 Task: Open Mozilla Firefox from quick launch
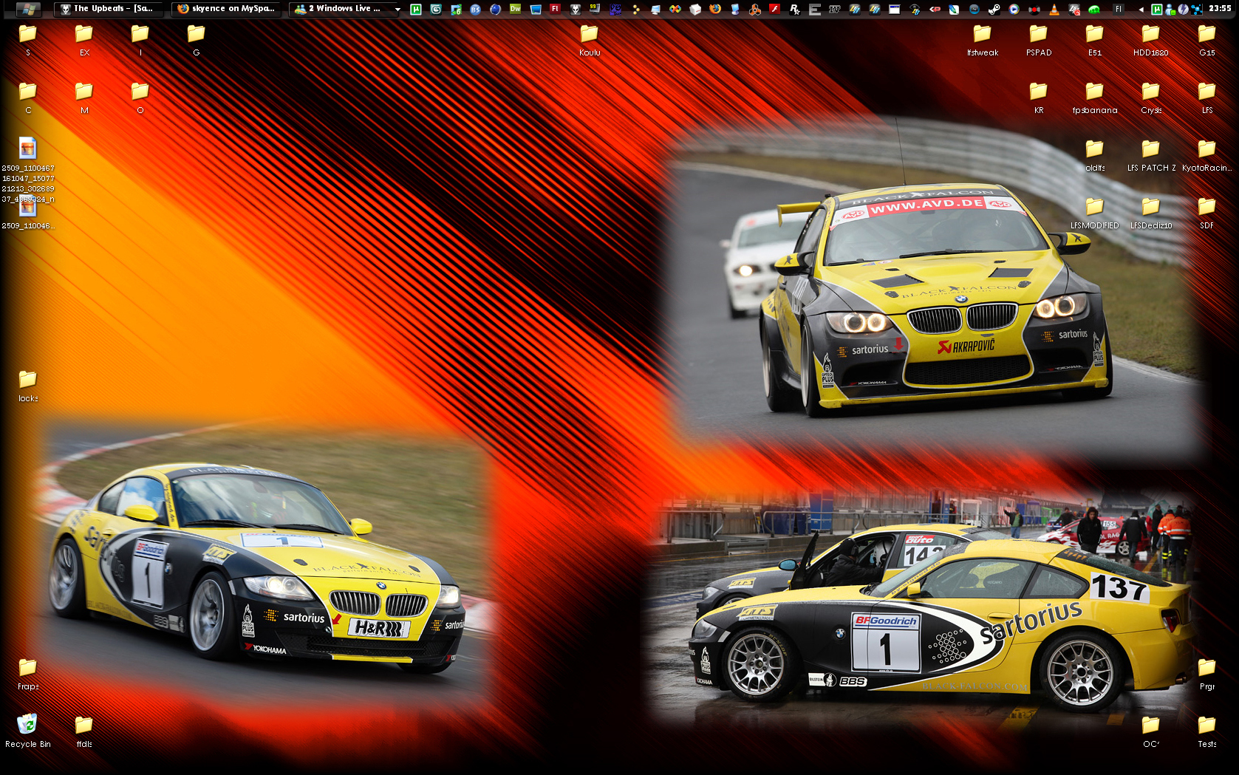point(715,9)
